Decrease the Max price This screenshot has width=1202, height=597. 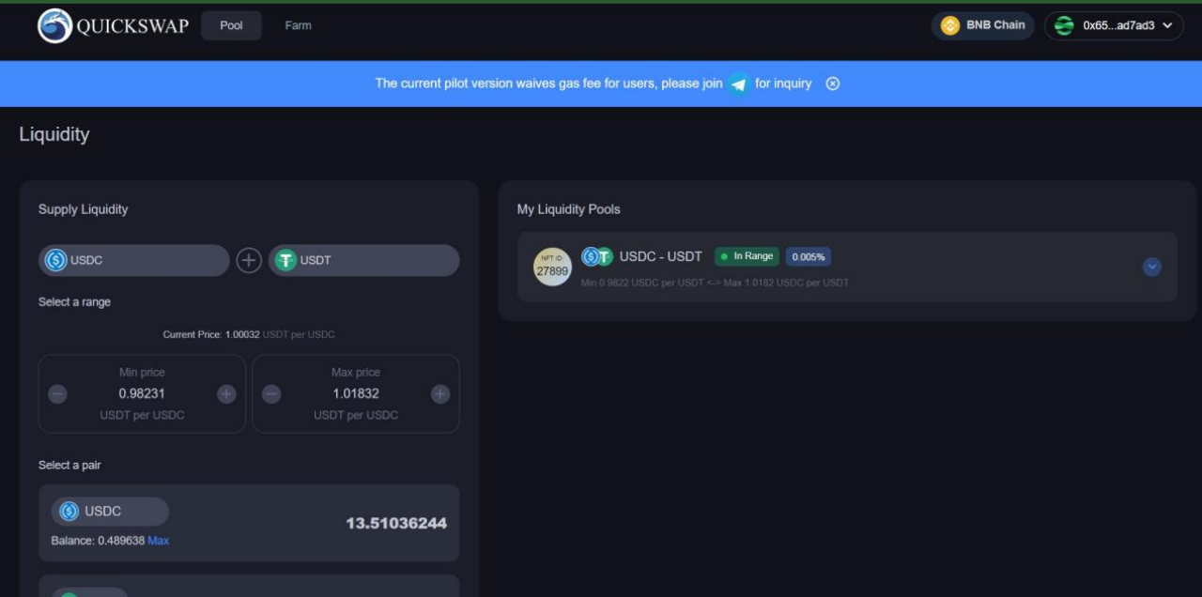tap(271, 394)
